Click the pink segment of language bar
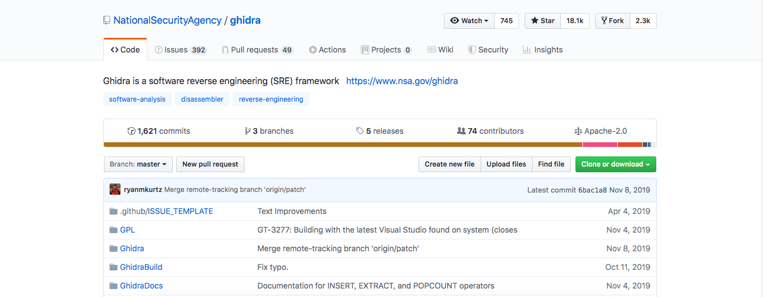 click(x=600, y=145)
